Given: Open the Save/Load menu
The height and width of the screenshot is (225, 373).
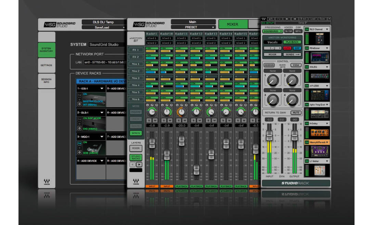Looking at the screenshot, I should (102, 27).
